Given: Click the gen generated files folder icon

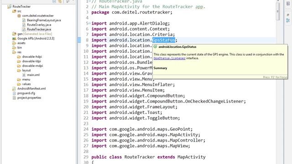Looking at the screenshot, I should click(14, 34).
